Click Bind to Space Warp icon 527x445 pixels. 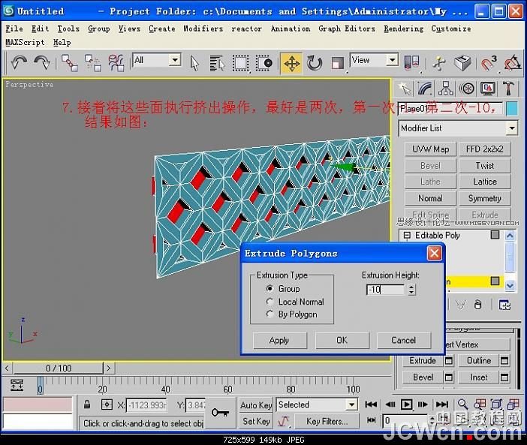coord(116,63)
